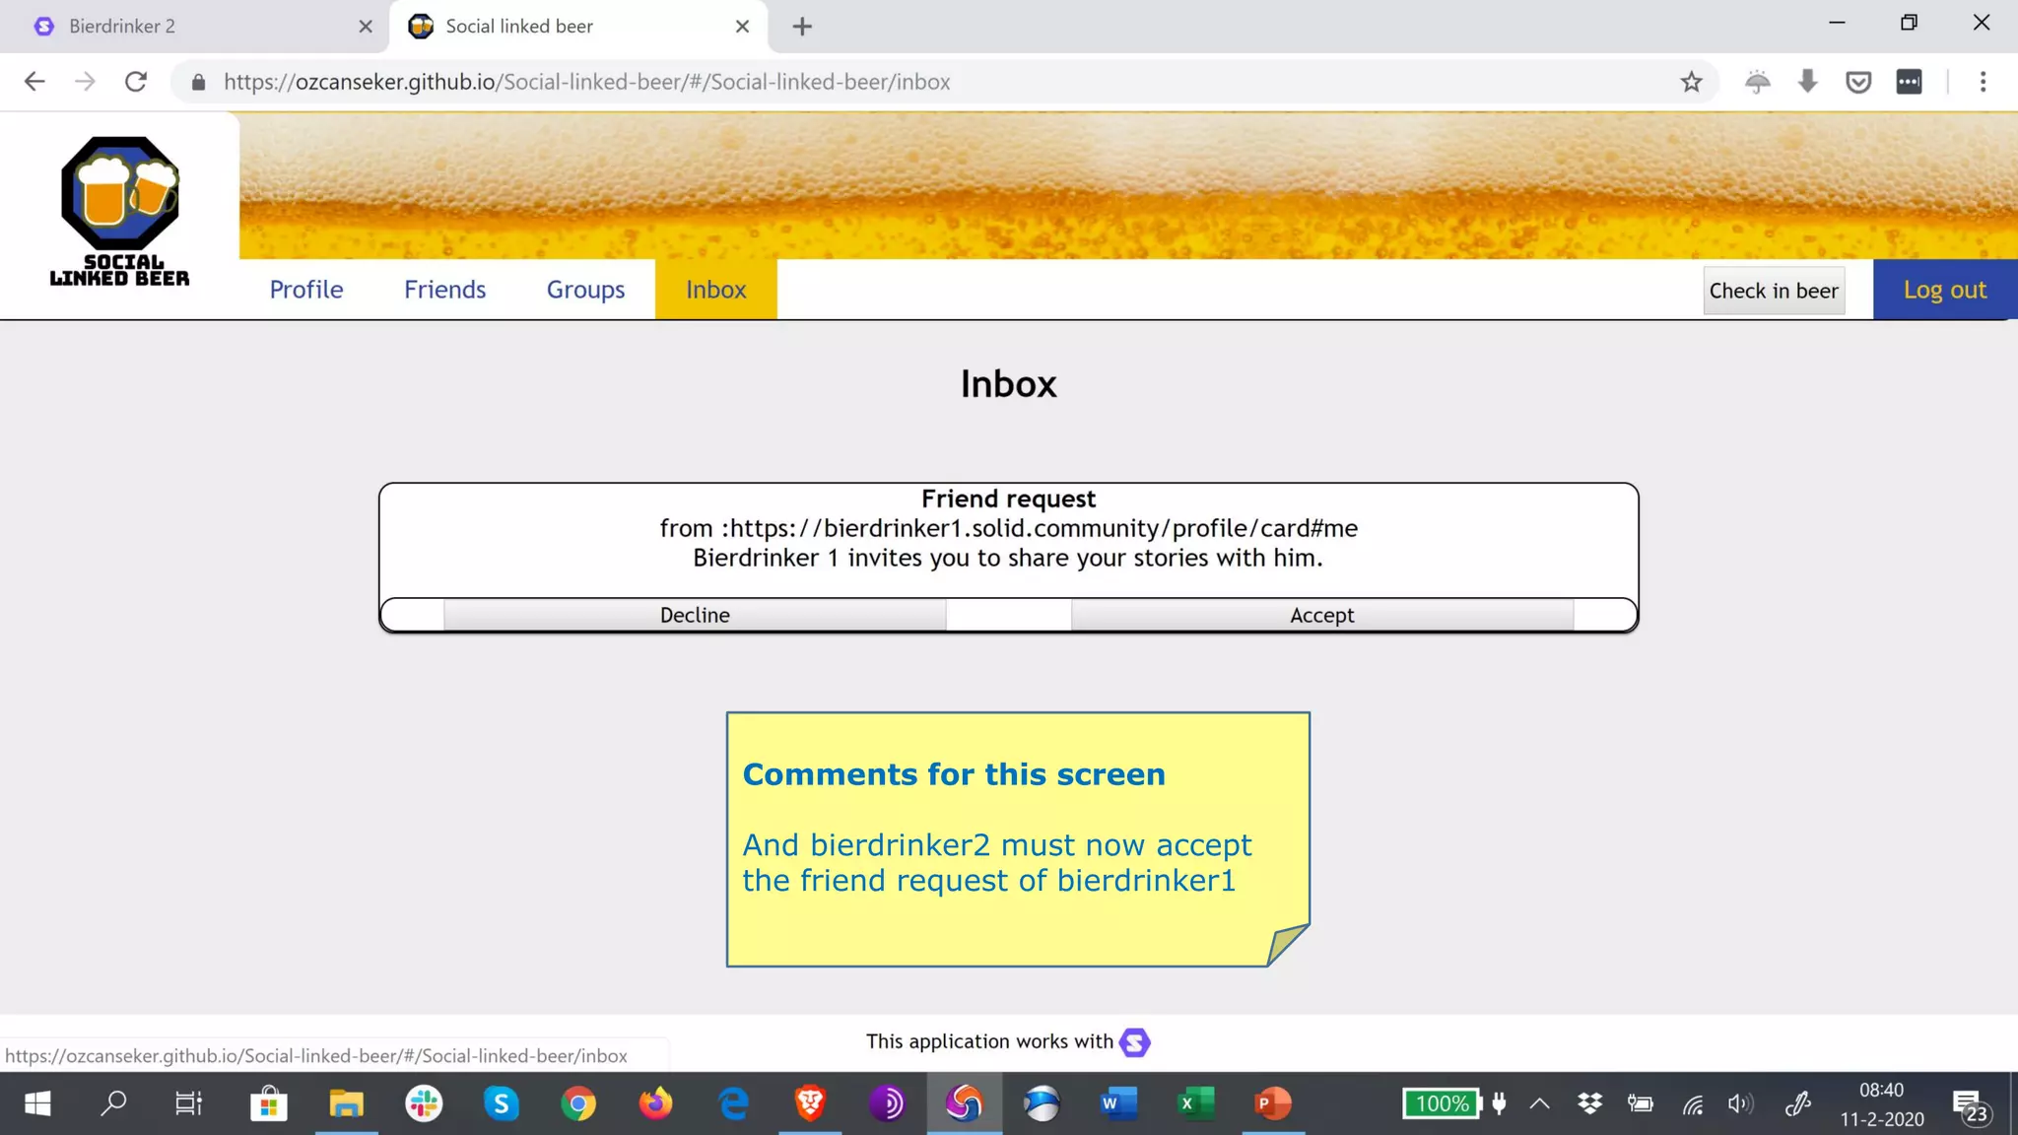Select the Social linked beer browser tab
Image resolution: width=2018 pixels, height=1135 pixels.
click(578, 27)
